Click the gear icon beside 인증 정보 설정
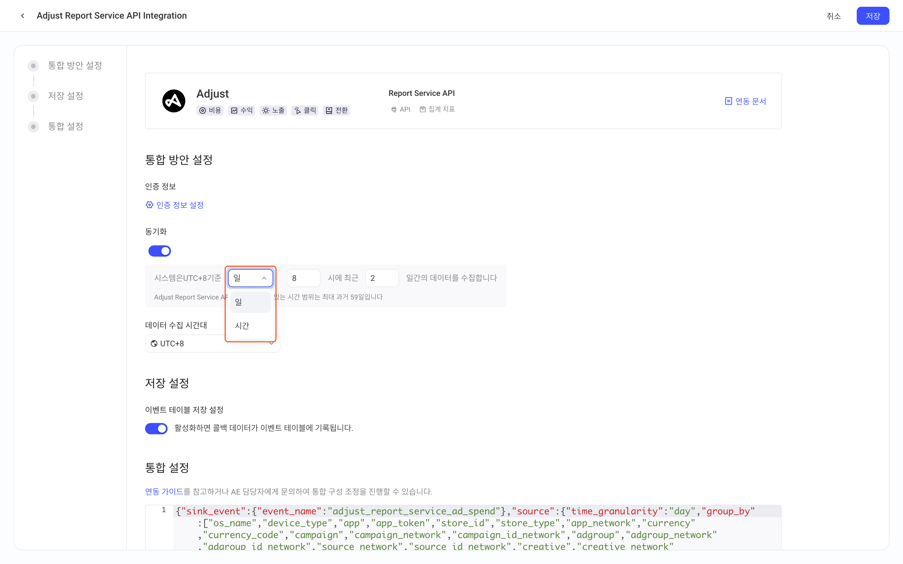Image resolution: width=903 pixels, height=564 pixels. tap(149, 205)
